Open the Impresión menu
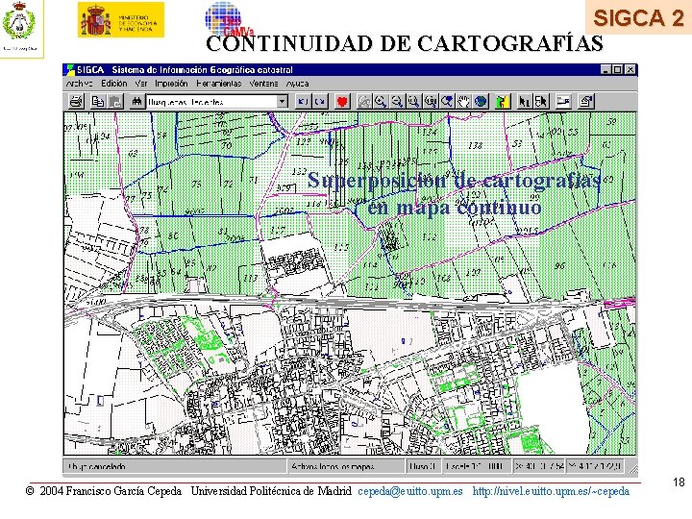The width and height of the screenshot is (692, 519). click(171, 84)
